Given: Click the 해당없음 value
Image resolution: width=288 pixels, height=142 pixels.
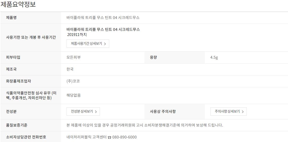Looking at the screenshot, I should click(x=74, y=95).
